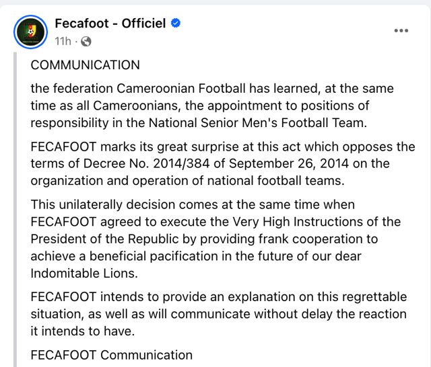Click the words "Indomitable Lions"
The height and width of the screenshot is (367, 431).
click(x=83, y=272)
